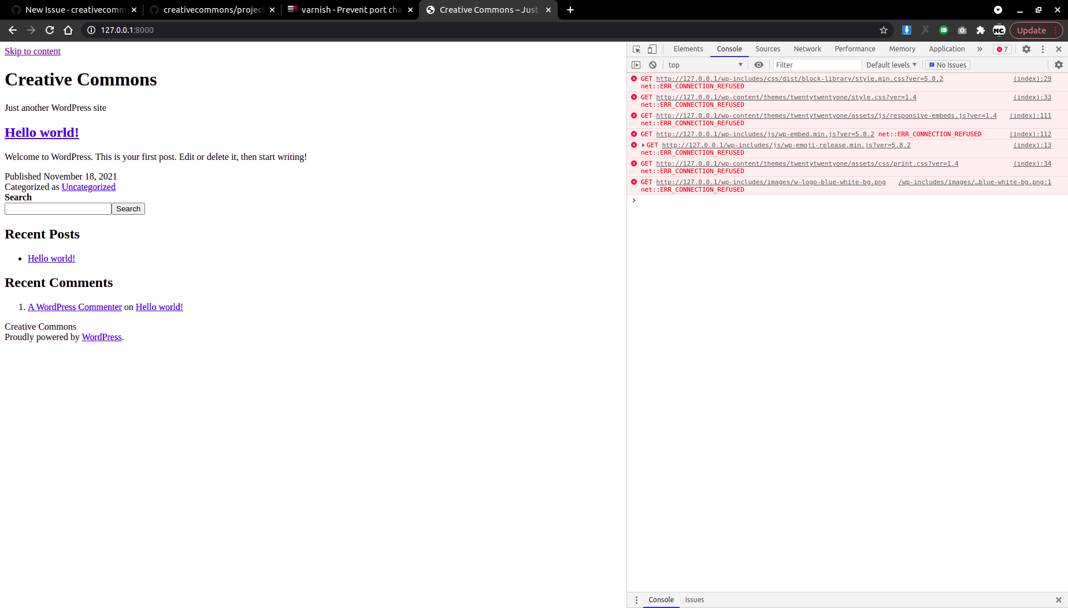This screenshot has width=1068, height=608.
Task: Open the tab search dropdown in title bar
Action: pos(998,10)
